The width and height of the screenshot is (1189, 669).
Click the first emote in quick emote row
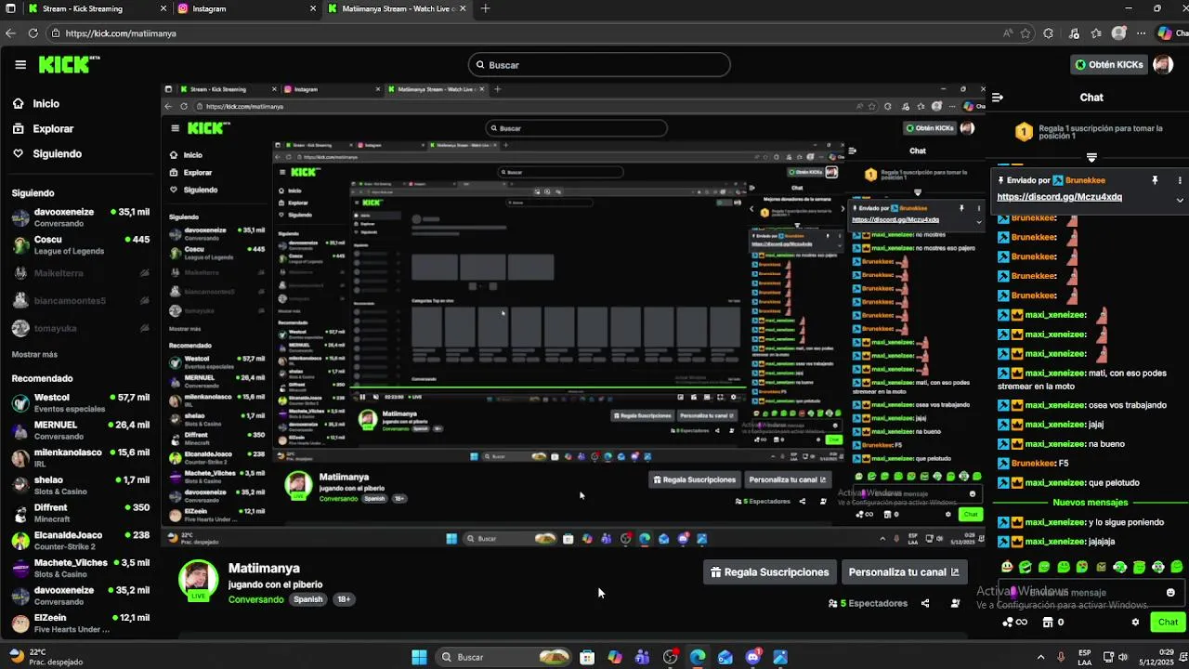1007,567
